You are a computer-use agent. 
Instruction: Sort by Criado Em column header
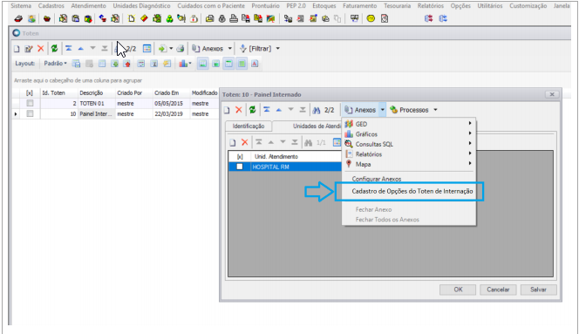click(171, 93)
